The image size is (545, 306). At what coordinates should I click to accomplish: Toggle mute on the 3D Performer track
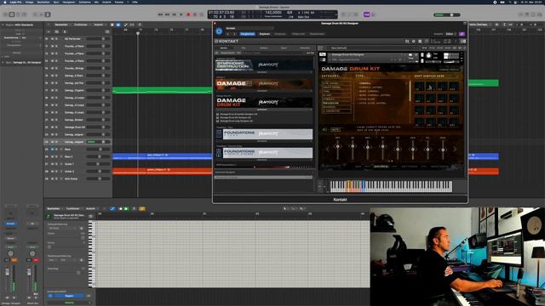pyautogui.click(x=53, y=38)
